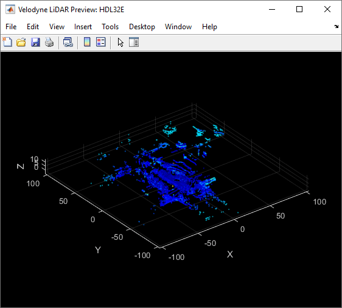Open the Tools menu
This screenshot has height=308, width=342.
pyautogui.click(x=110, y=27)
